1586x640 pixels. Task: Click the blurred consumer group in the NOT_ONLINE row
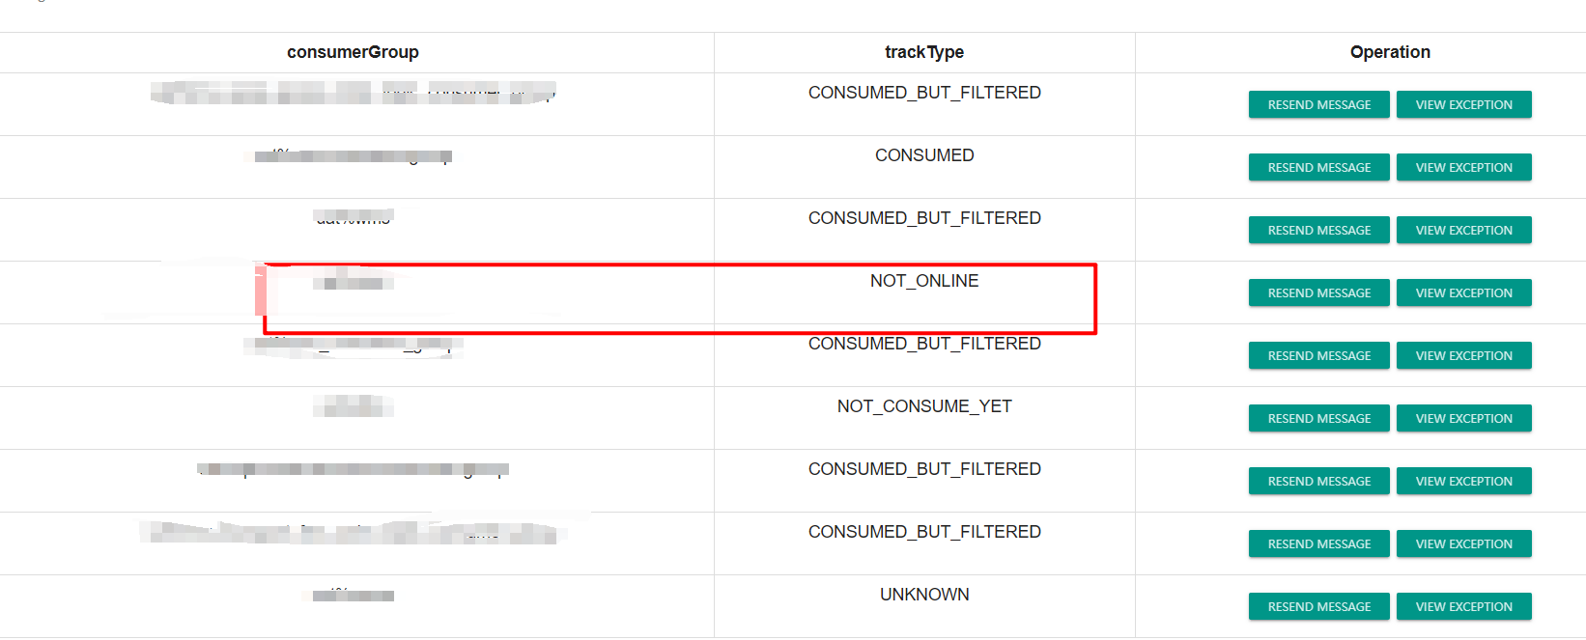coord(354,282)
